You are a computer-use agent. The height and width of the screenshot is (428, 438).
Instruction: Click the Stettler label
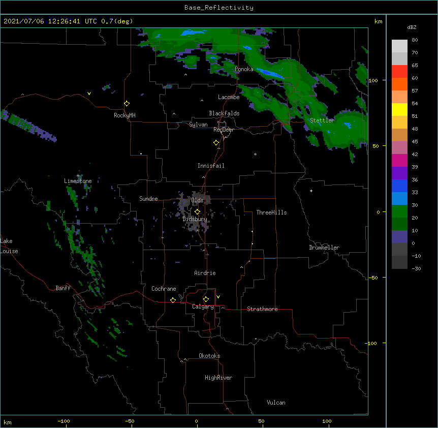pos(322,120)
